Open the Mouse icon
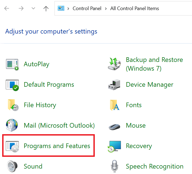192x174 pixels. tap(114, 126)
